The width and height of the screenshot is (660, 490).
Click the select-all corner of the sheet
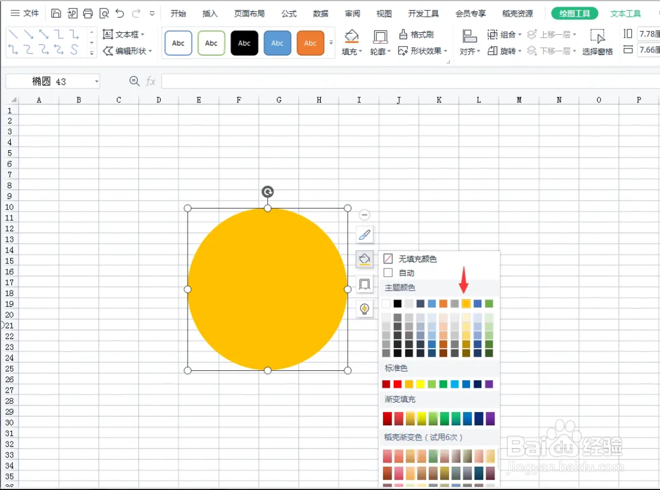(x=13, y=99)
